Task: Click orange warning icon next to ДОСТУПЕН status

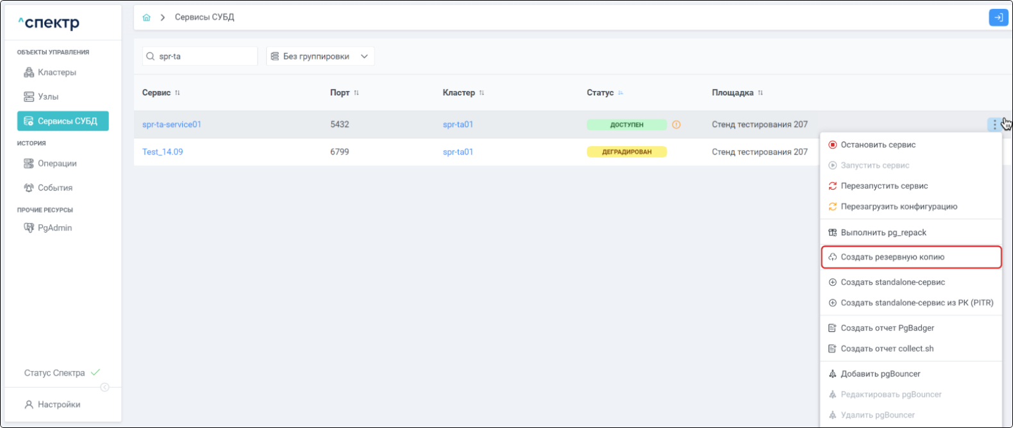Action: click(x=676, y=125)
